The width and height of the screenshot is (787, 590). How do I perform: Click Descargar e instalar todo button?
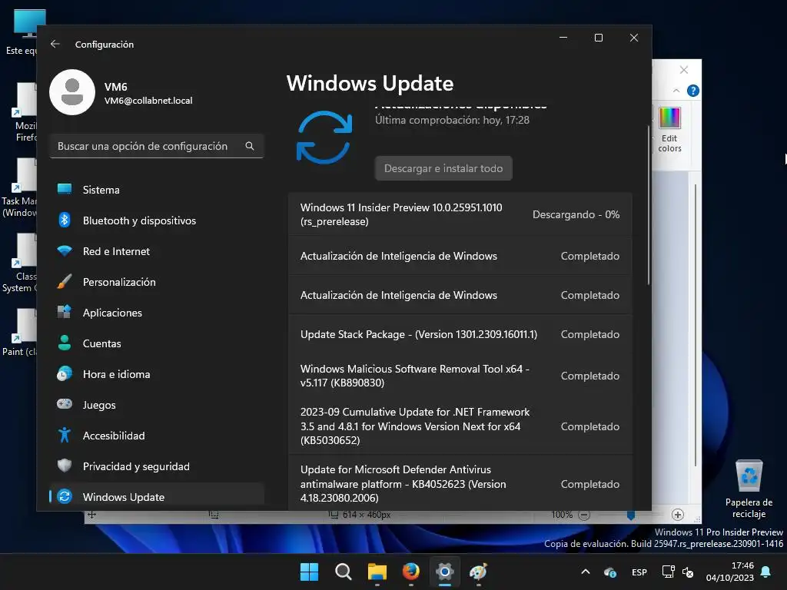coord(443,168)
